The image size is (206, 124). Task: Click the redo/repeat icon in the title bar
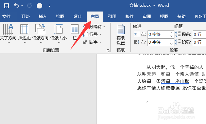click(29, 6)
